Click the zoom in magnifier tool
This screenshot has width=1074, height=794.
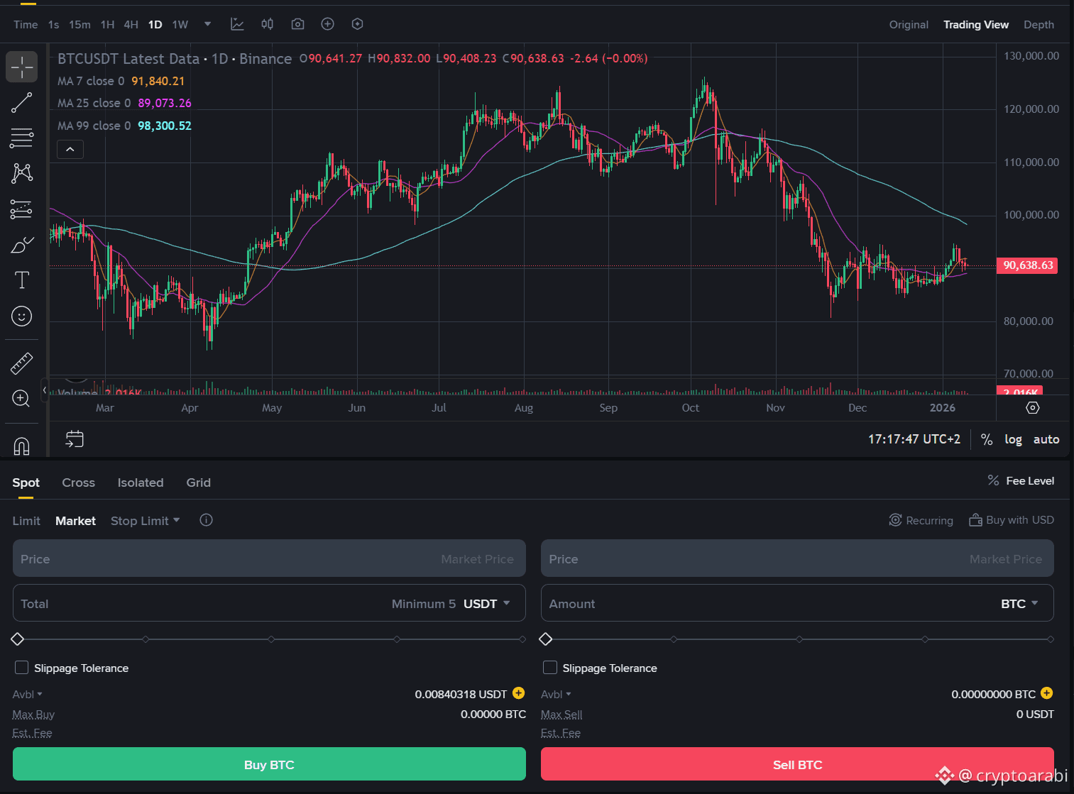click(21, 398)
